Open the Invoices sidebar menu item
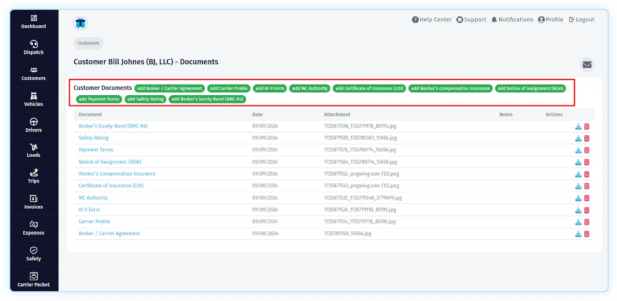 click(x=34, y=202)
